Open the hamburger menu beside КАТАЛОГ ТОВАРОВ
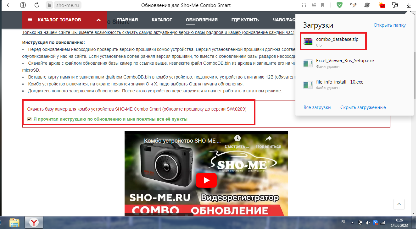The image size is (419, 229). pyautogui.click(x=30, y=20)
